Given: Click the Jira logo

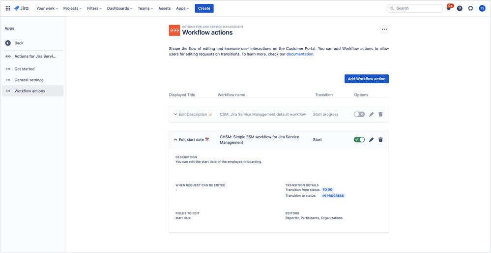Looking at the screenshot, I should (x=21, y=8).
